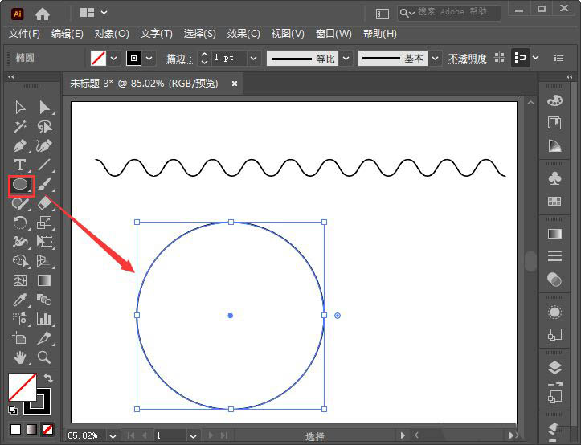
Task: Collapse the left toolbox panel arrows
Action: click(x=11, y=76)
